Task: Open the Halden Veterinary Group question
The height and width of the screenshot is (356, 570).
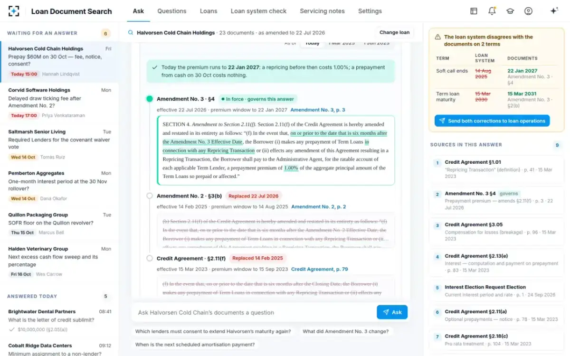Action: (x=59, y=262)
